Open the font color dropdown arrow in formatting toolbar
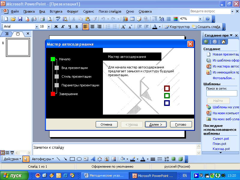This screenshot has width=240, height=180. click(160, 27)
